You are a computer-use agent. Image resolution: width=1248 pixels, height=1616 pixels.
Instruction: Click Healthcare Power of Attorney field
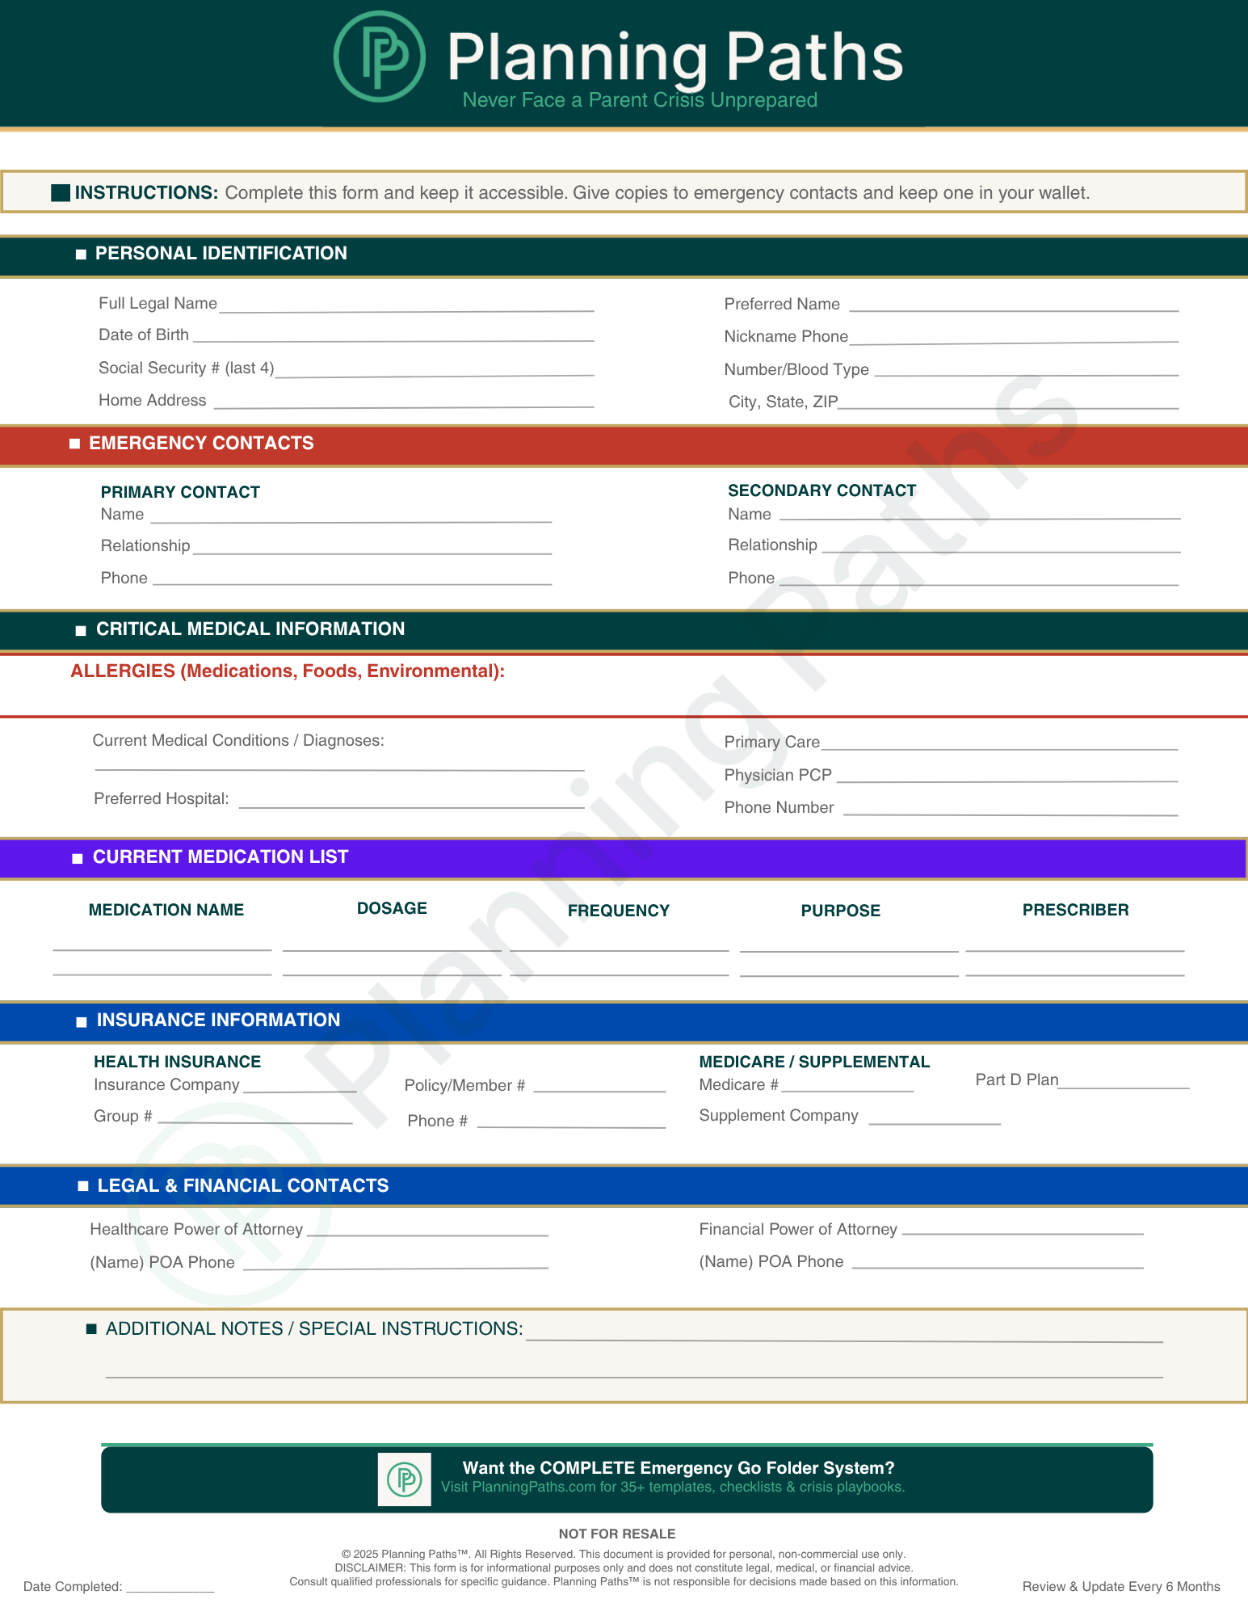(x=427, y=1228)
